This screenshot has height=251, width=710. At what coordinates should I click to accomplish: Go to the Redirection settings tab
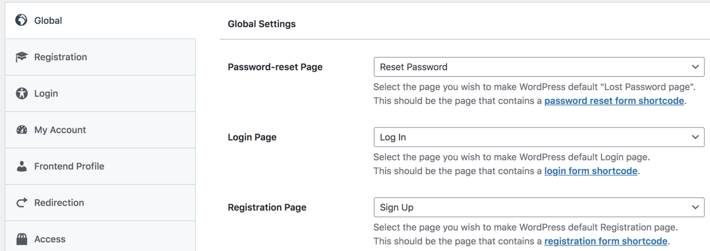[x=59, y=203]
